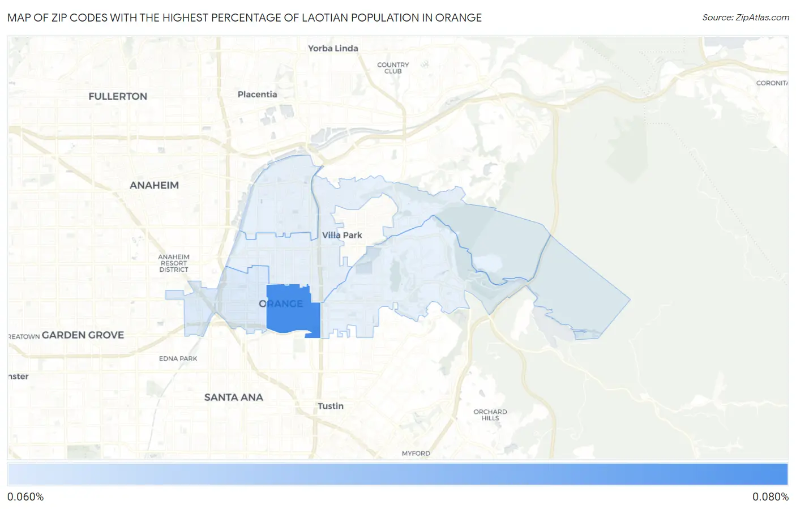Click the MYFORD label
The height and width of the screenshot is (509, 796).
click(x=416, y=454)
